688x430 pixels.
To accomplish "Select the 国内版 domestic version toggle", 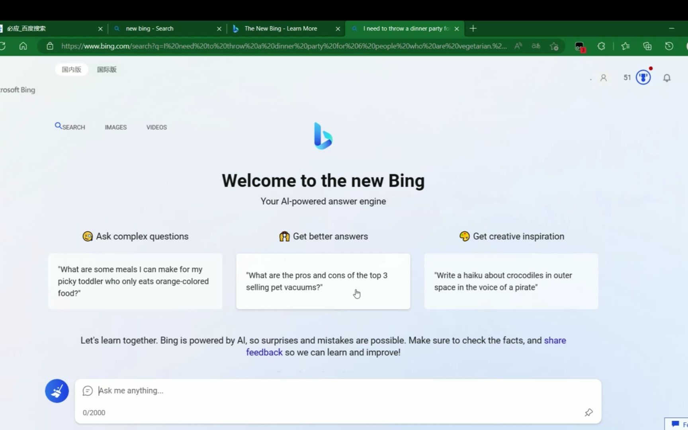I will pos(71,70).
